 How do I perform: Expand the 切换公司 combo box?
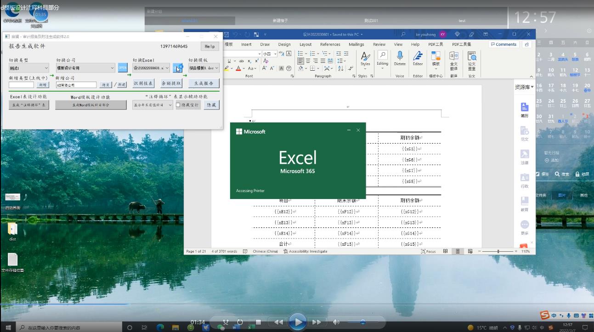click(85, 68)
